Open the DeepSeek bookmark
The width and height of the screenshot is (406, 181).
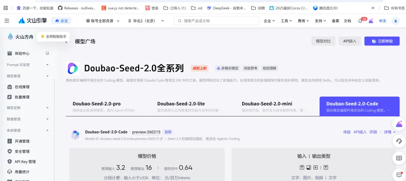point(226,8)
